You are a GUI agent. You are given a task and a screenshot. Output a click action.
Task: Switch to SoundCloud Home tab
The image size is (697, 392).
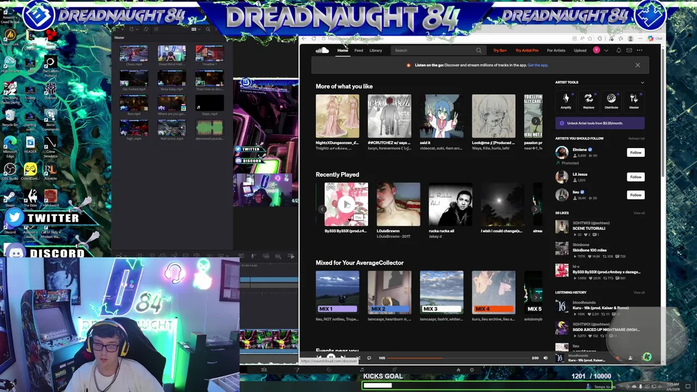[x=343, y=50]
